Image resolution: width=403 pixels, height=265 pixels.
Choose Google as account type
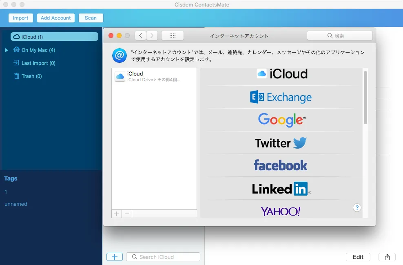[x=281, y=120]
